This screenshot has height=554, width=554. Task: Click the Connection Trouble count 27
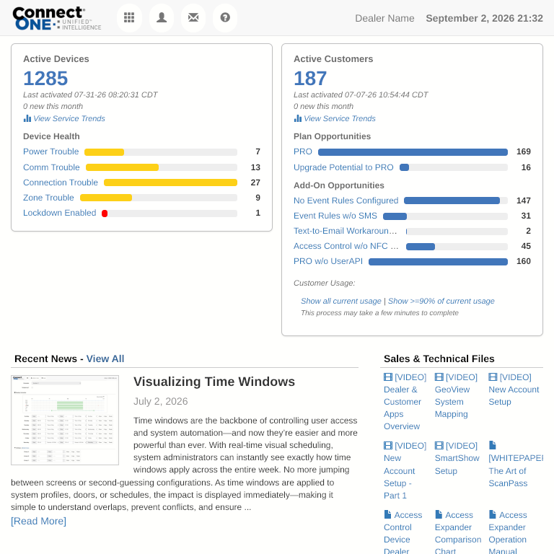[x=255, y=183]
